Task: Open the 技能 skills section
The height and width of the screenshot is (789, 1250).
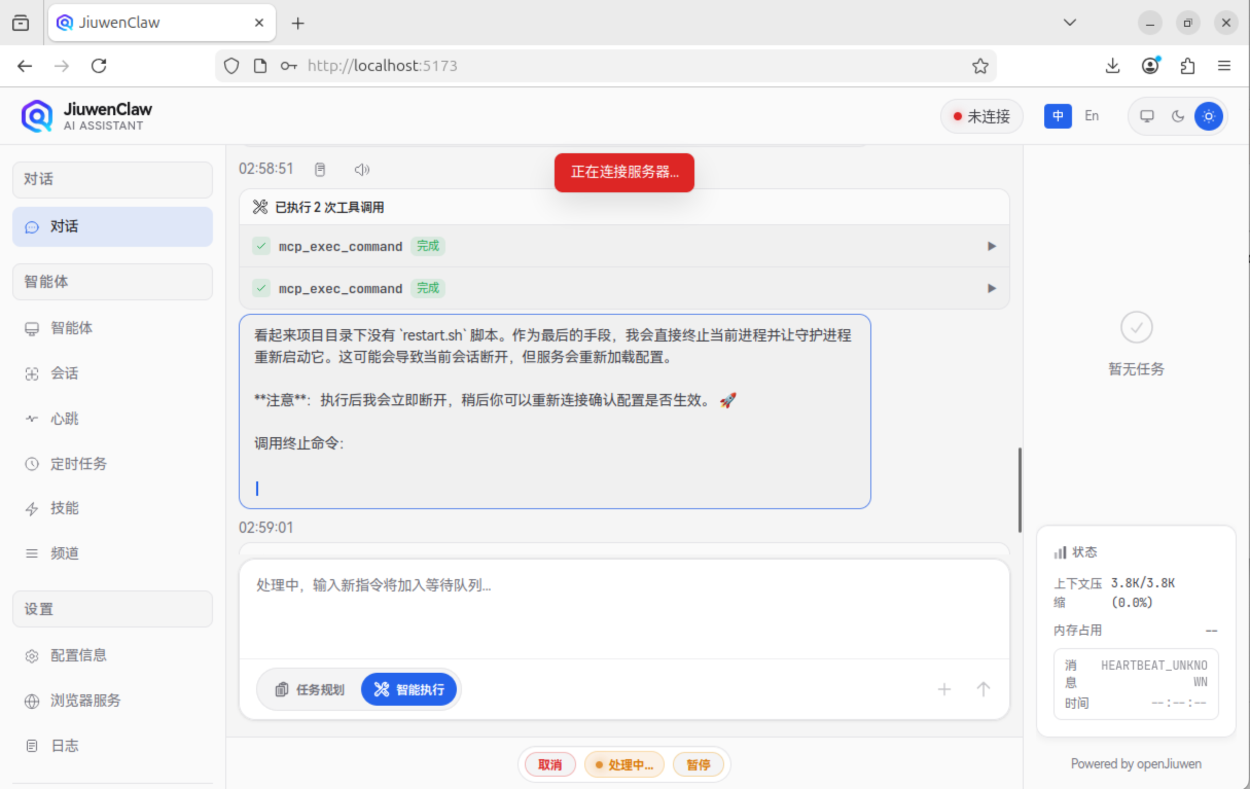Action: tap(64, 509)
